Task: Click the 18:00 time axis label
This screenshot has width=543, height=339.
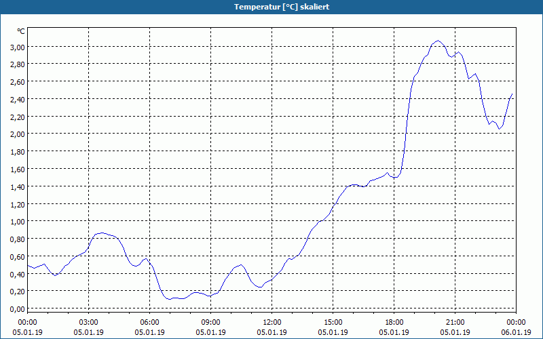Action: pos(394,323)
